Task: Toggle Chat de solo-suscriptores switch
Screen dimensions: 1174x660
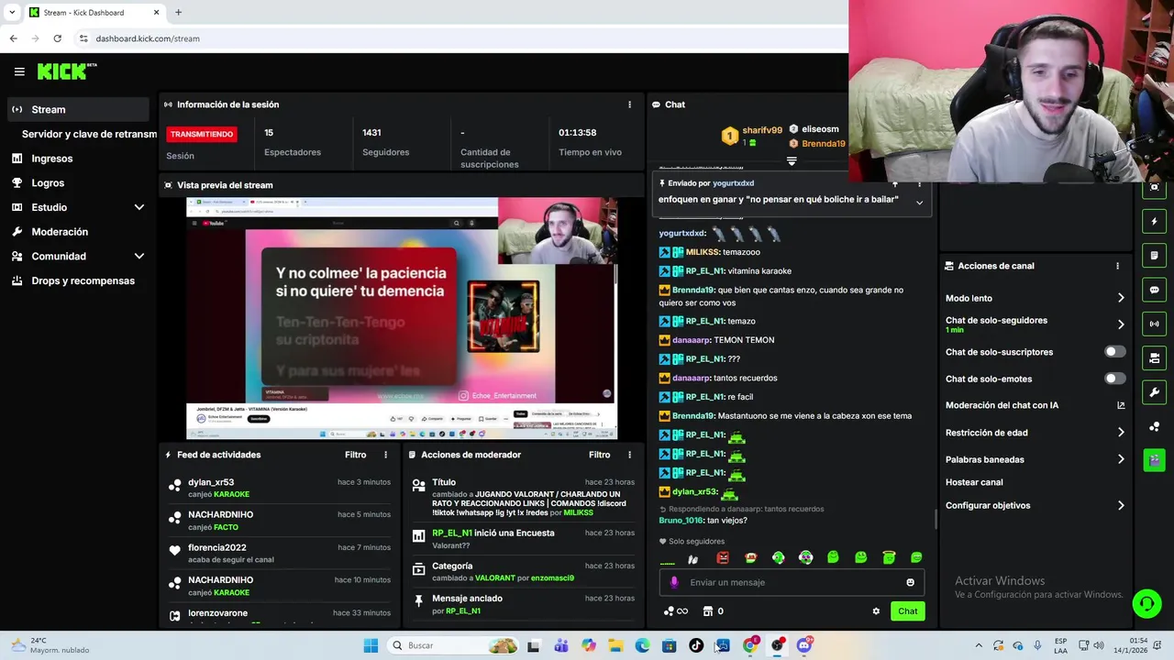Action: 1114,352
